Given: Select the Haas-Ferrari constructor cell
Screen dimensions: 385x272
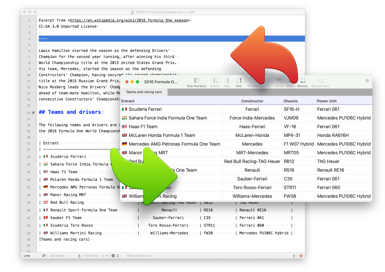Looking at the screenshot, I should click(x=252, y=127).
